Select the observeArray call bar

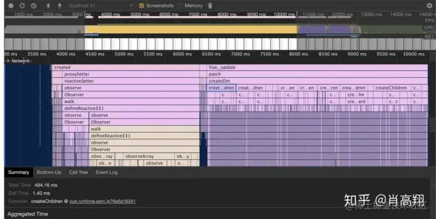point(148,156)
